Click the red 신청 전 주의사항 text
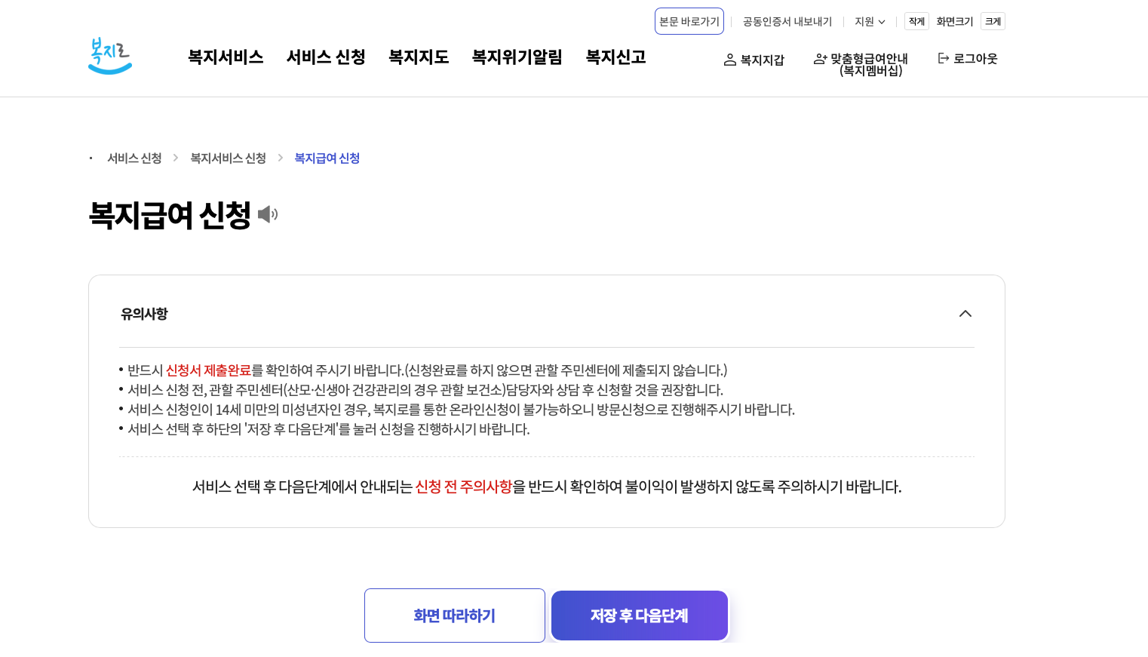 464,487
